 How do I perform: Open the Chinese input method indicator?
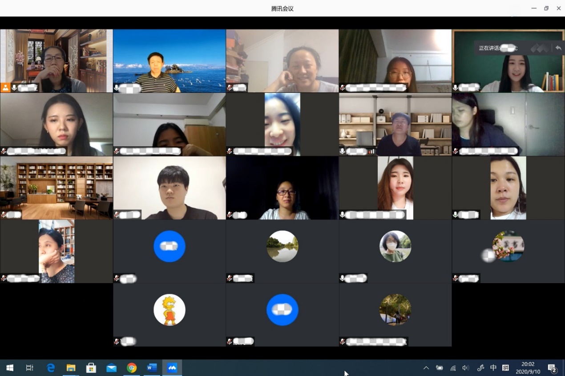pos(493,368)
